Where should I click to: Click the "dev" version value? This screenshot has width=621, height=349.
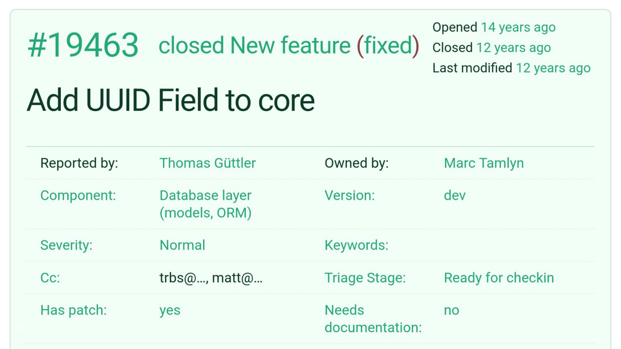[x=455, y=195]
